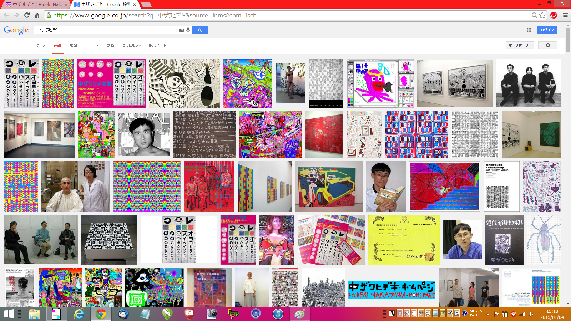Switch to 動画 videos tab

[110, 45]
